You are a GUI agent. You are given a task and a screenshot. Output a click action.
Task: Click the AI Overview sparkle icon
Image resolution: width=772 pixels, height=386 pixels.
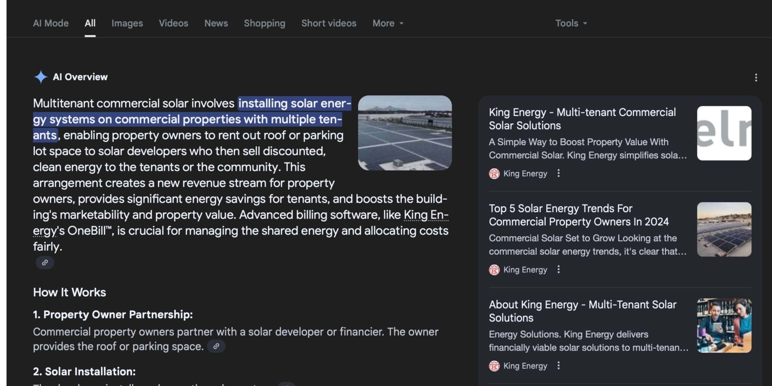40,77
